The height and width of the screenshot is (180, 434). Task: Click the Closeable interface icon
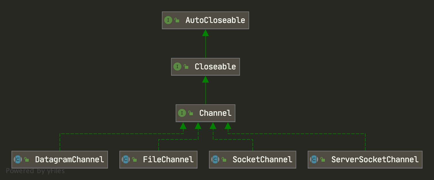(177, 67)
